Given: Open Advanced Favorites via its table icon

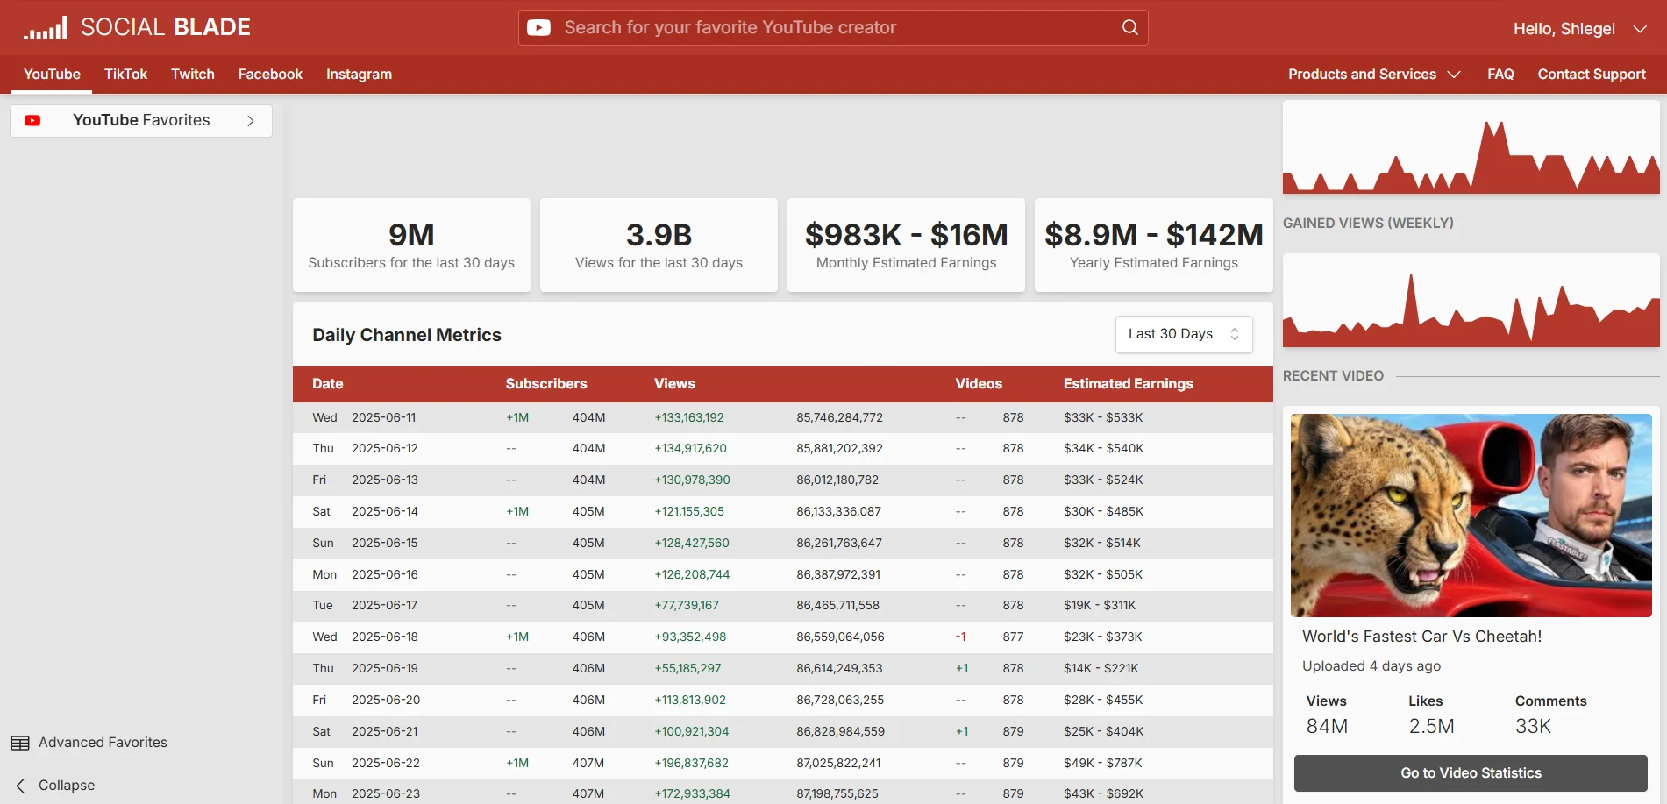Looking at the screenshot, I should pos(19,742).
